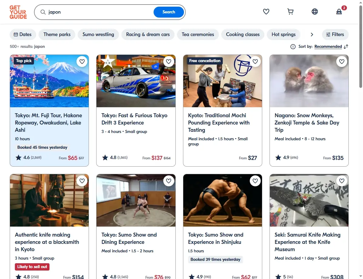
Task: Save Kyoto blacksmith knife making to wishlist
Action: point(82,181)
